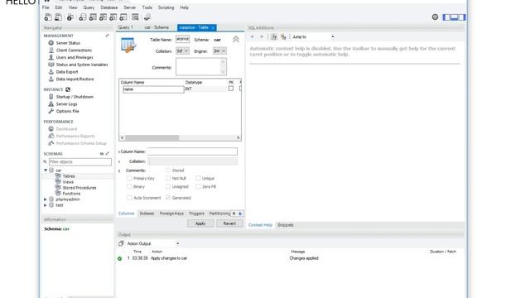Open a SQL script file from the toolbar

coord(58,17)
